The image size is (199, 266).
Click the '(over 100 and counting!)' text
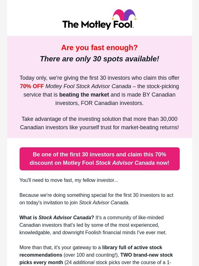click(x=91, y=255)
